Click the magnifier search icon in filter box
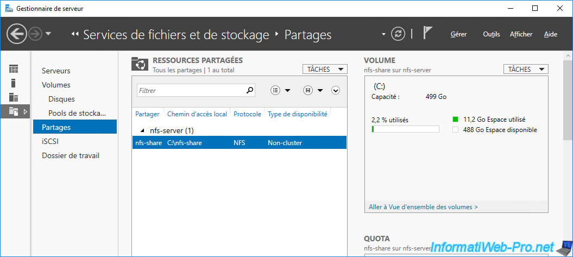The image size is (573, 257). [x=250, y=91]
